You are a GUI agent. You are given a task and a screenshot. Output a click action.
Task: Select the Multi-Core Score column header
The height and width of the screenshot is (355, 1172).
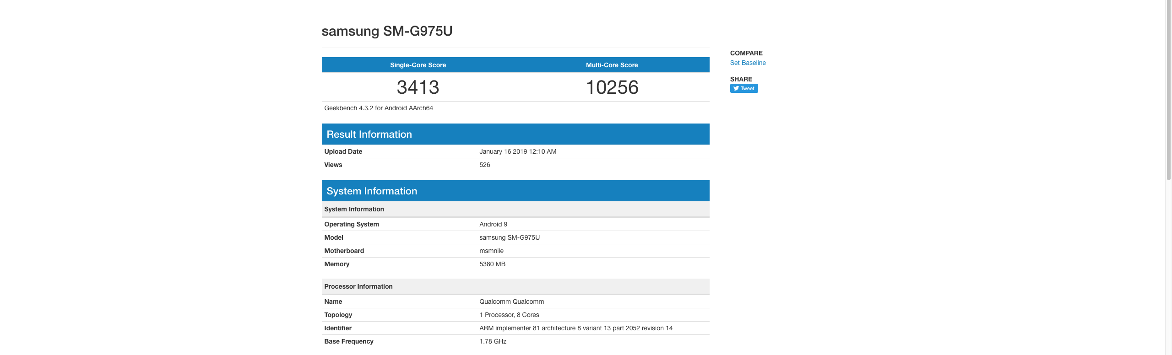(x=612, y=65)
